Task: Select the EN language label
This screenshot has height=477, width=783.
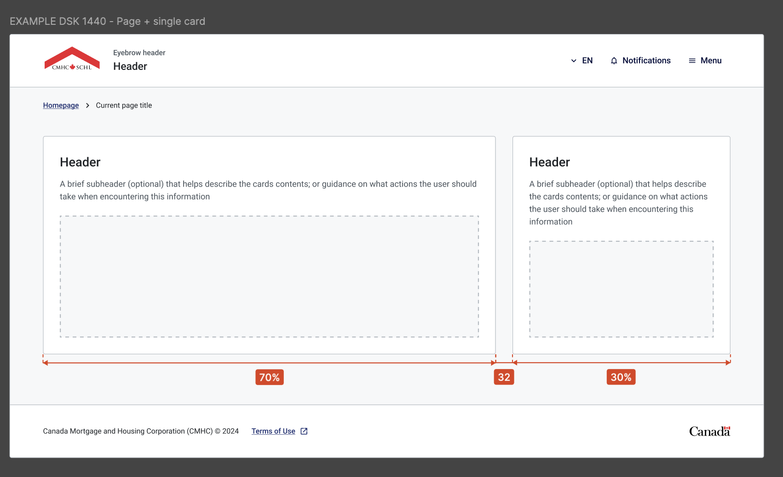Action: click(587, 61)
